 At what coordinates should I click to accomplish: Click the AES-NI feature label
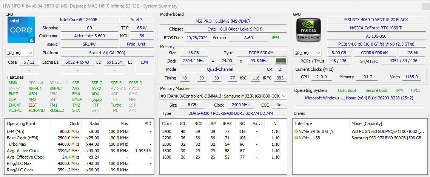pyautogui.click(x=15, y=110)
